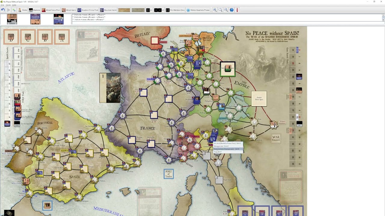Select card slot B at top left
Image resolution: width=385 pixels, height=216 pixels.
point(45,37)
